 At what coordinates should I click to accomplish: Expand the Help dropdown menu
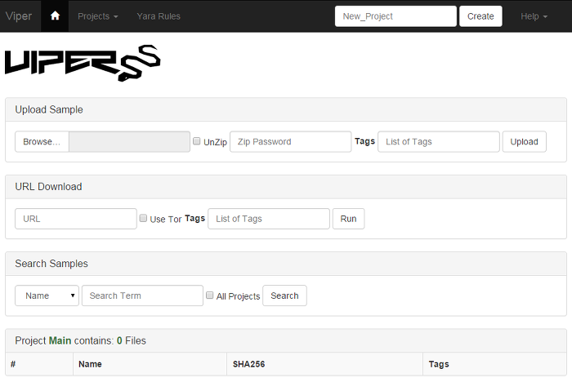(x=534, y=16)
